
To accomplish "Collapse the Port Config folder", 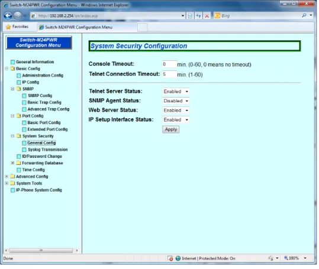I will [12, 116].
